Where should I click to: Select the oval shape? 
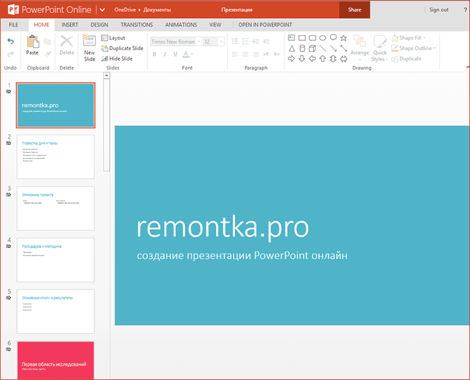(323, 38)
